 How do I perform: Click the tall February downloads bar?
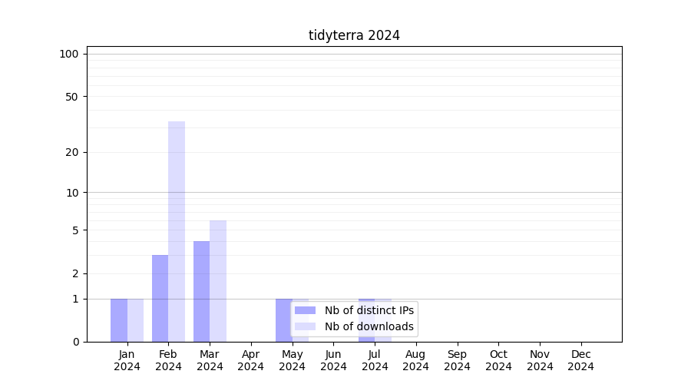click(x=177, y=230)
